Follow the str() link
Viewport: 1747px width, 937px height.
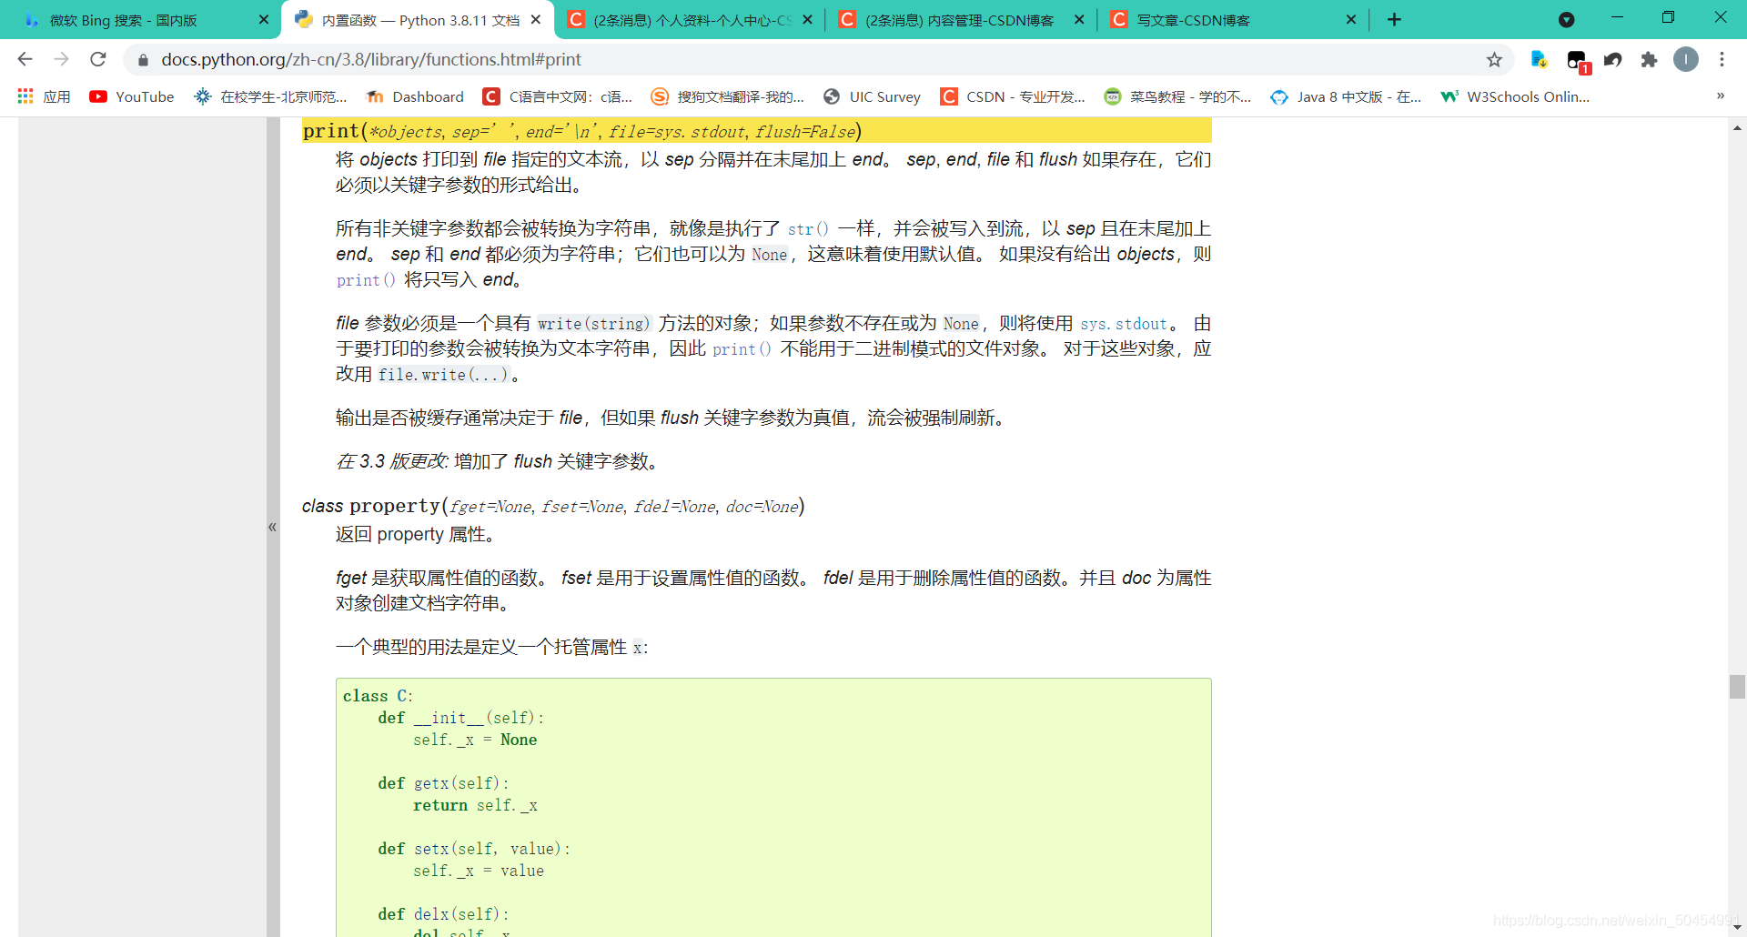pos(808,229)
